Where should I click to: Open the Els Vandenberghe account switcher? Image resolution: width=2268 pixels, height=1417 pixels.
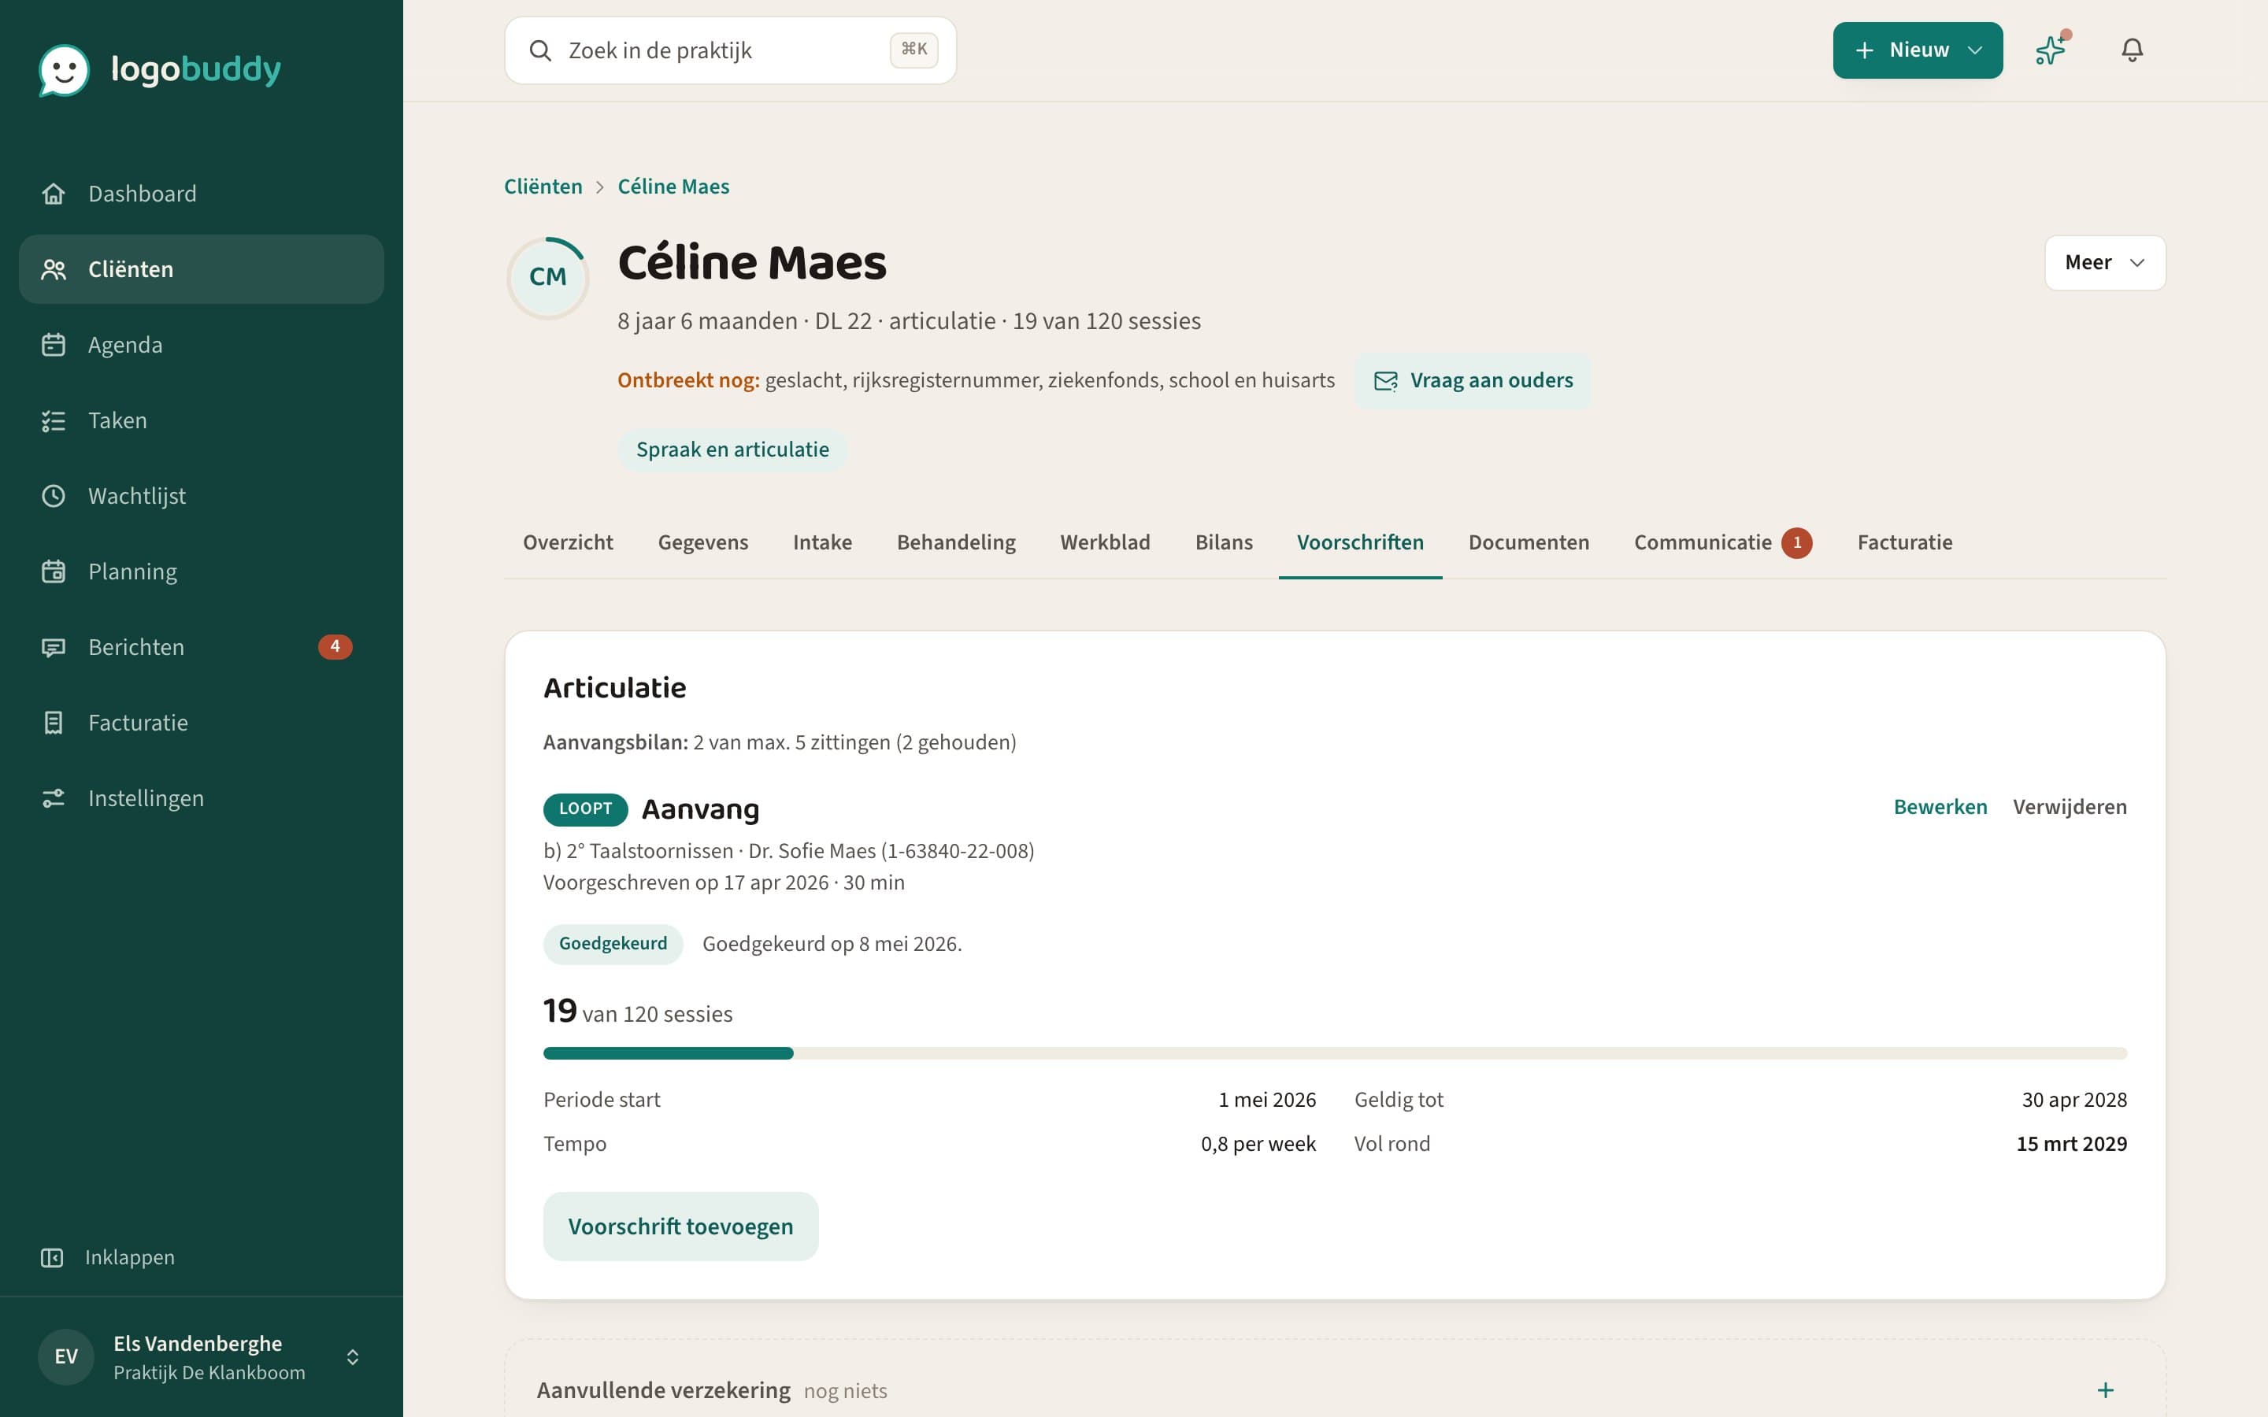coord(202,1357)
